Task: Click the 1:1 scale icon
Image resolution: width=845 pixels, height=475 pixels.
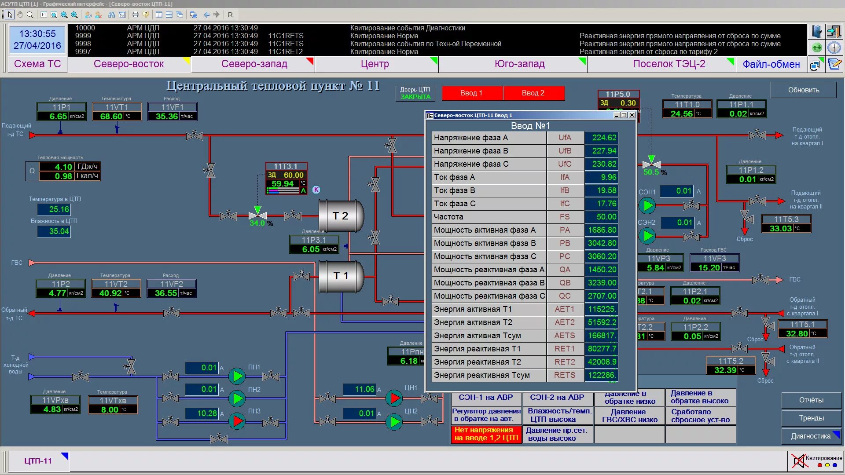Action: pos(44,15)
